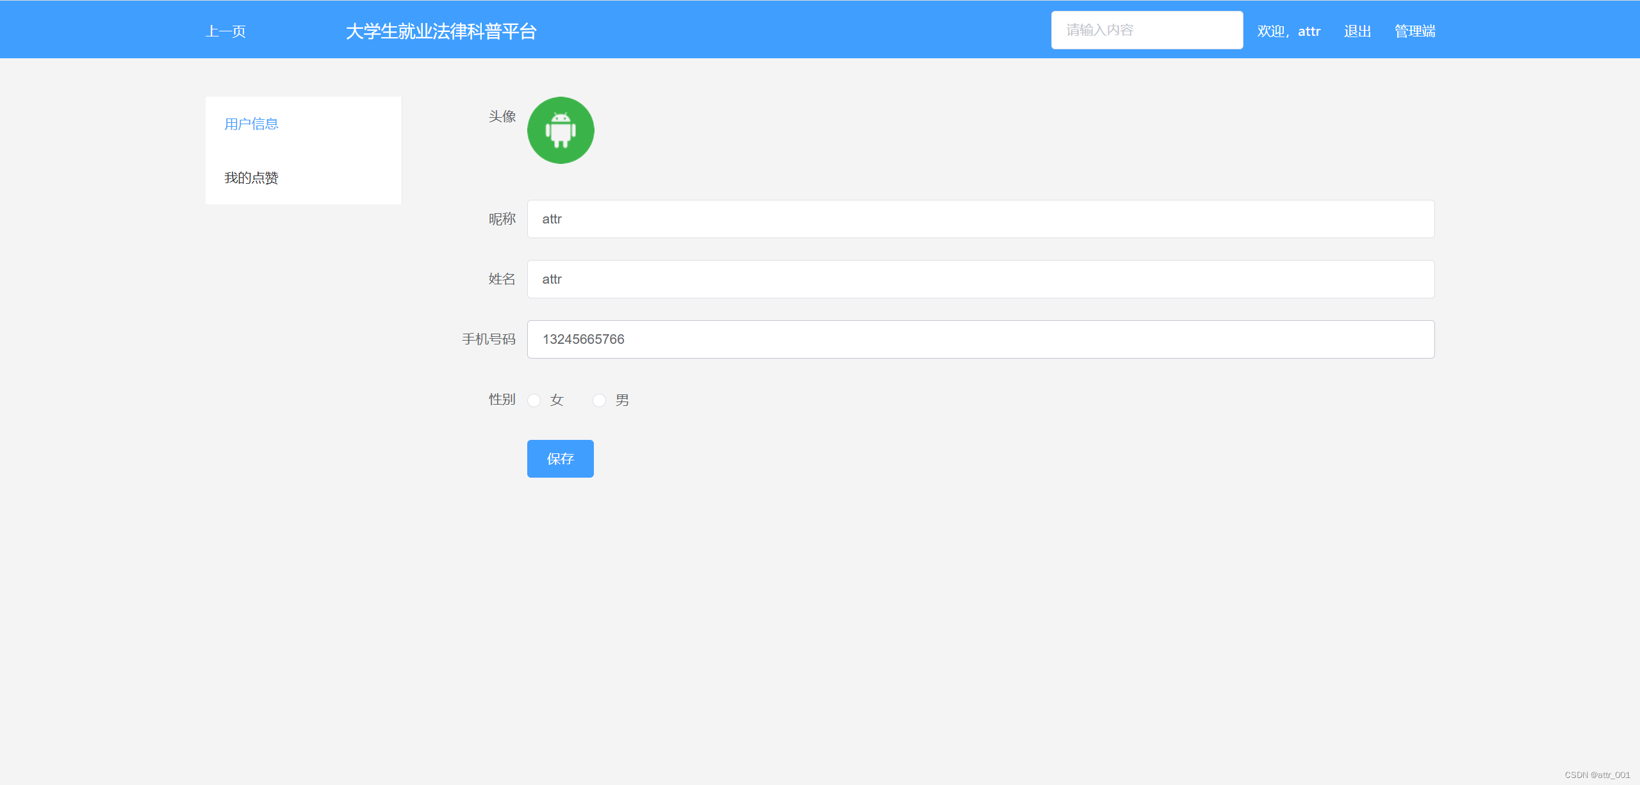
Task: Click the 退出 logout link
Action: pos(1357,31)
